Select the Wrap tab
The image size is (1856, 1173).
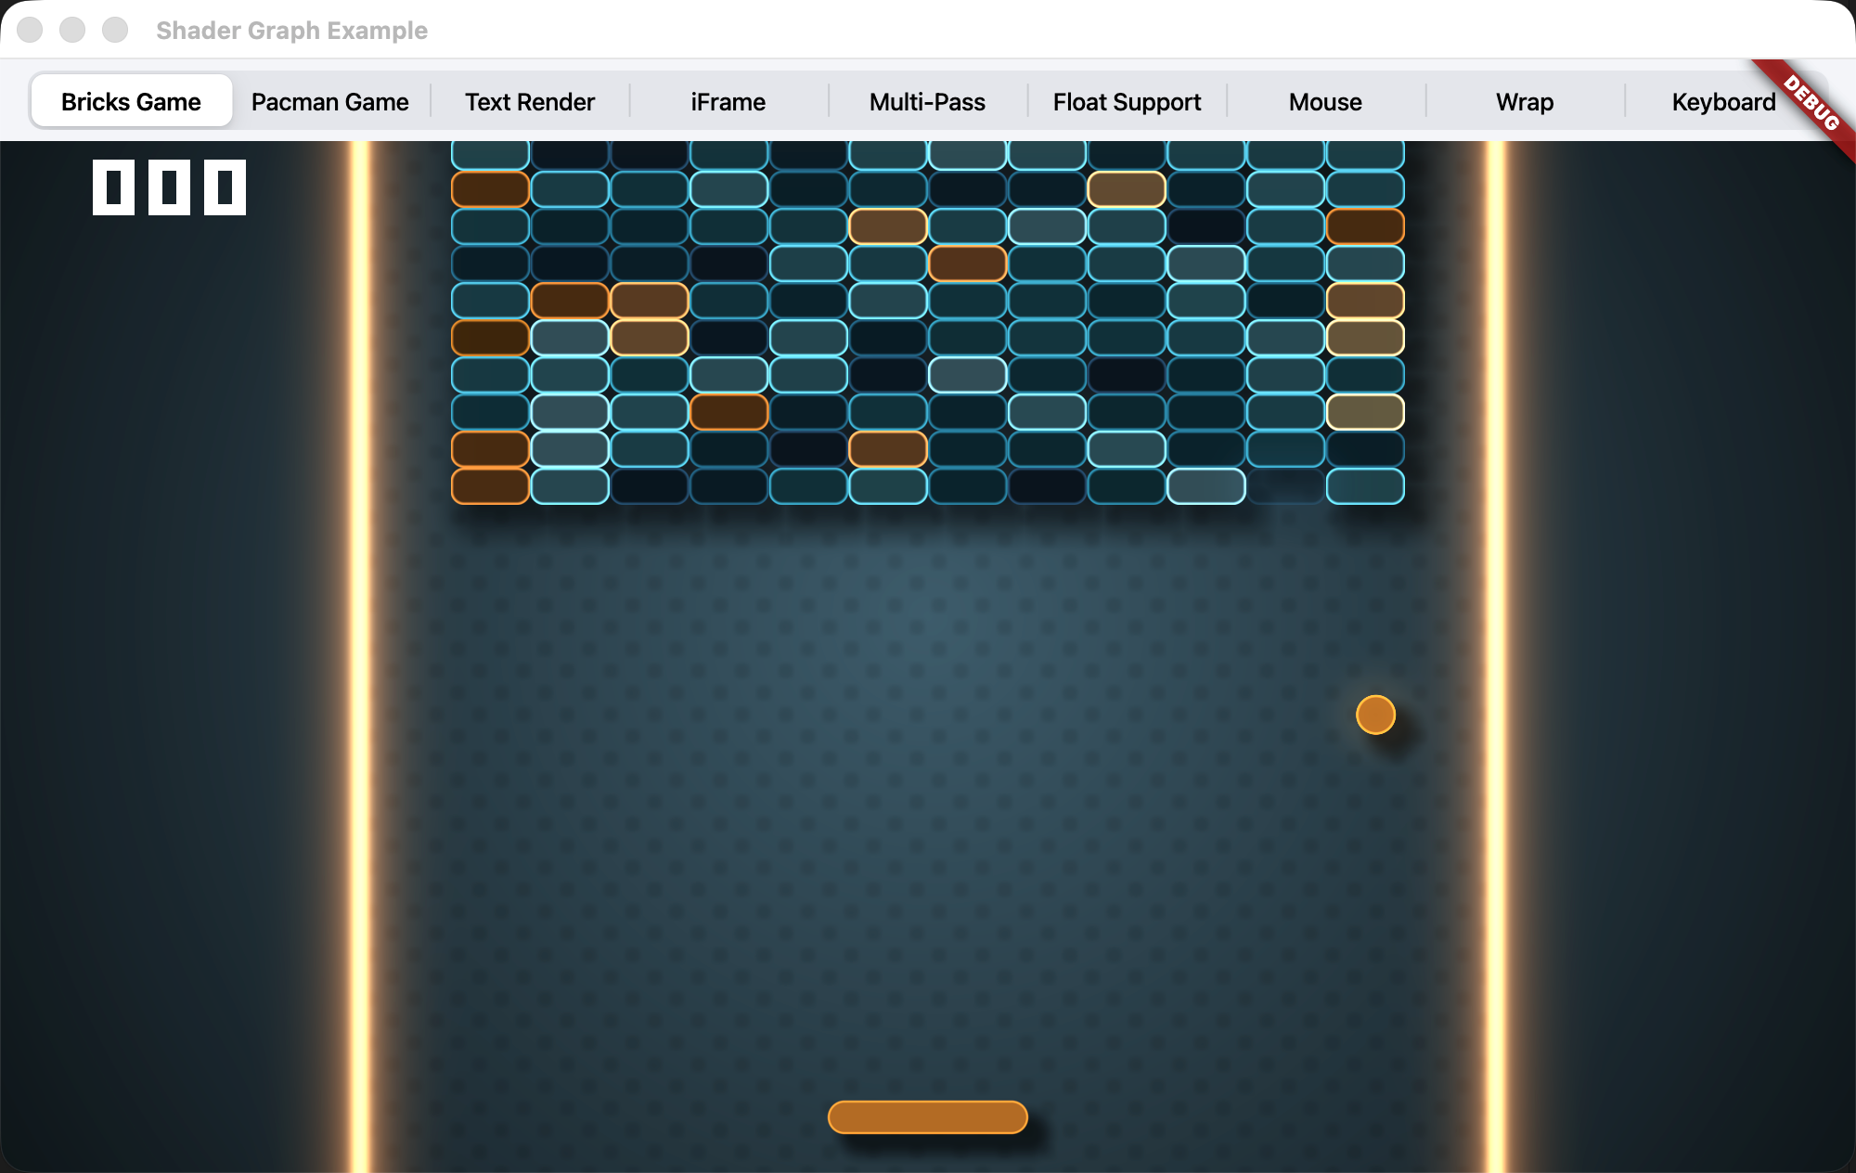pos(1524,102)
